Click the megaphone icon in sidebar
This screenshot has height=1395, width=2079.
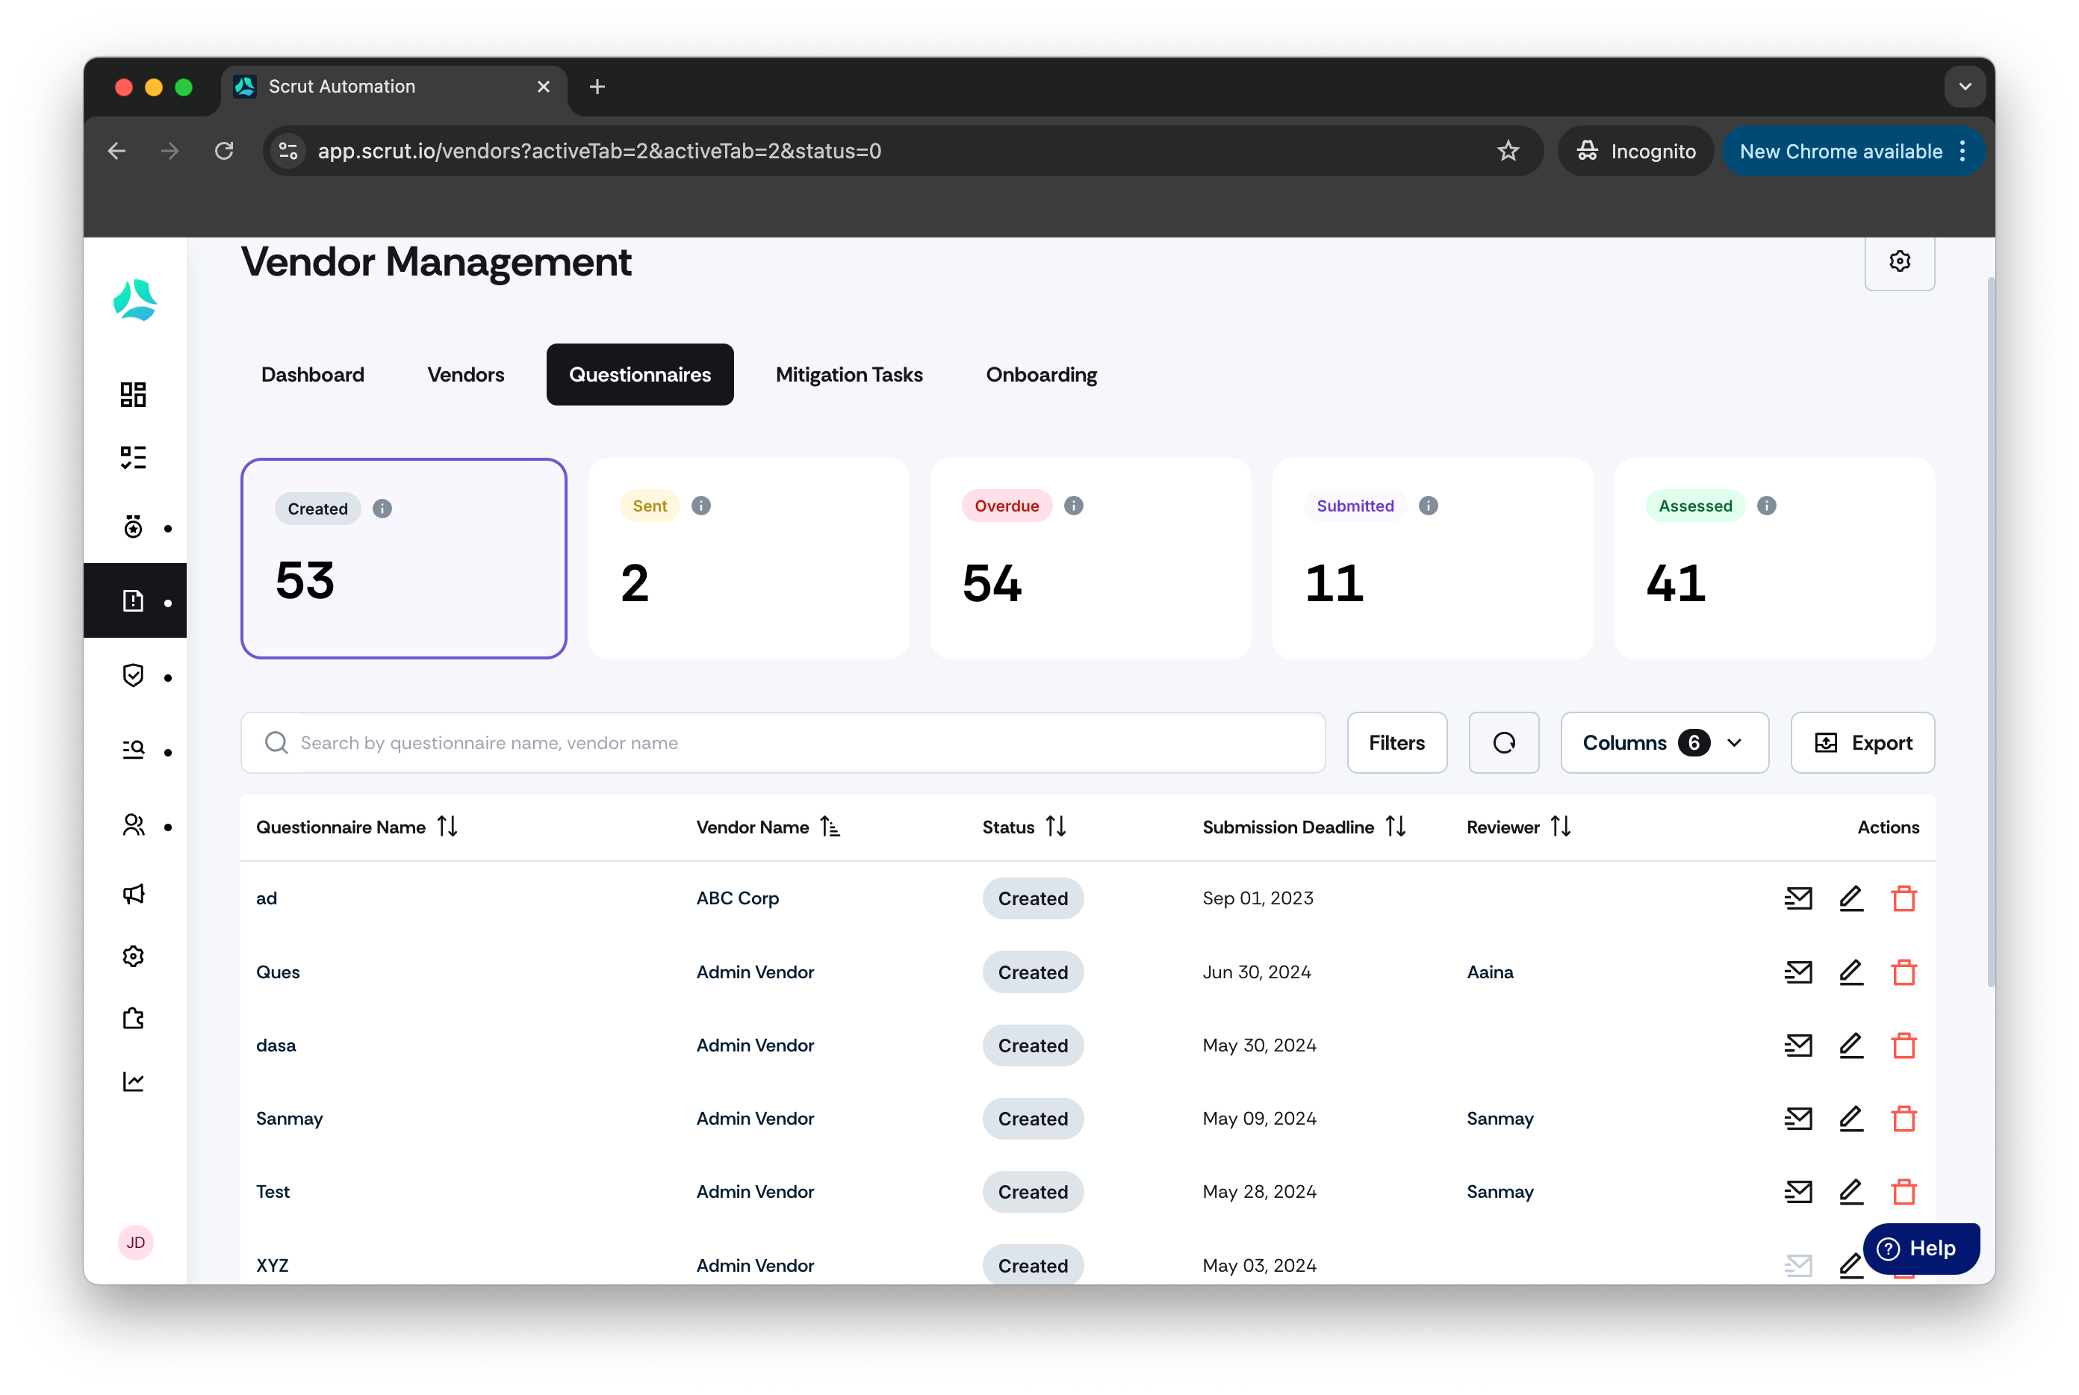click(134, 894)
